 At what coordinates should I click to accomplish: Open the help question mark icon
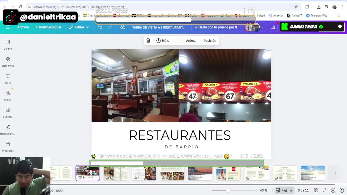click(x=342, y=190)
